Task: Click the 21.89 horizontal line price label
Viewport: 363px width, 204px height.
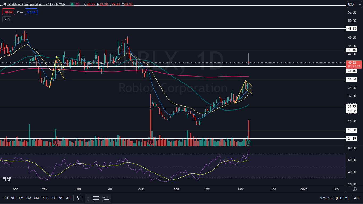Action: pos(352,138)
